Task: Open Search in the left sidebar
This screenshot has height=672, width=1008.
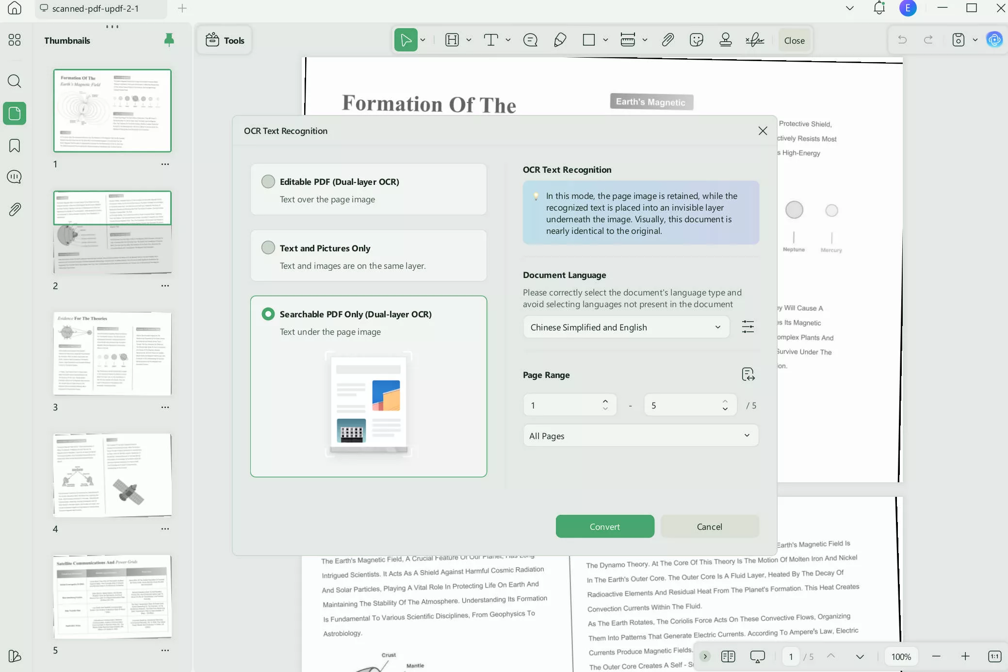Action: point(15,81)
